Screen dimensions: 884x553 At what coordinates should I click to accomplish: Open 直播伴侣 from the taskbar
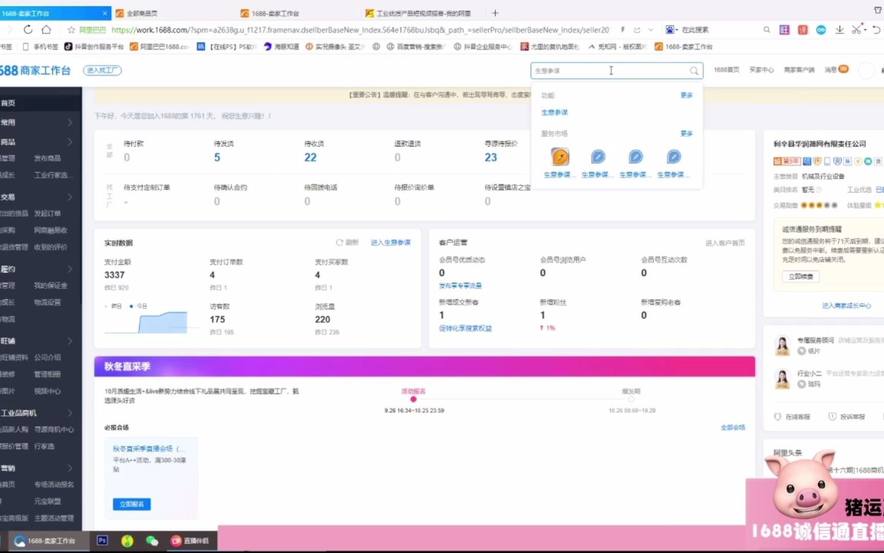[190, 541]
